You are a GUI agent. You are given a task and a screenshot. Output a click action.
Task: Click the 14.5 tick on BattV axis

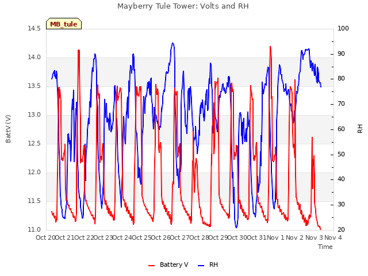coord(34,28)
